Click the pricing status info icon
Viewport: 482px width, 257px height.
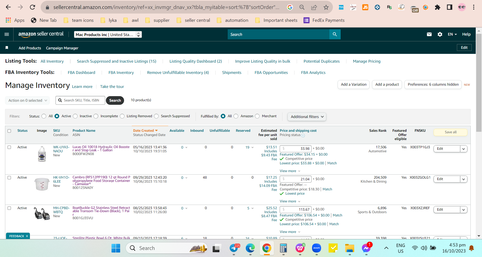pos(303,136)
